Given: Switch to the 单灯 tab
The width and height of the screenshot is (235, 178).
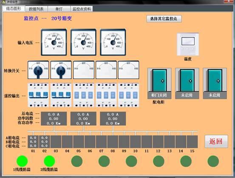Looking at the screenshot, I should coord(59,9).
